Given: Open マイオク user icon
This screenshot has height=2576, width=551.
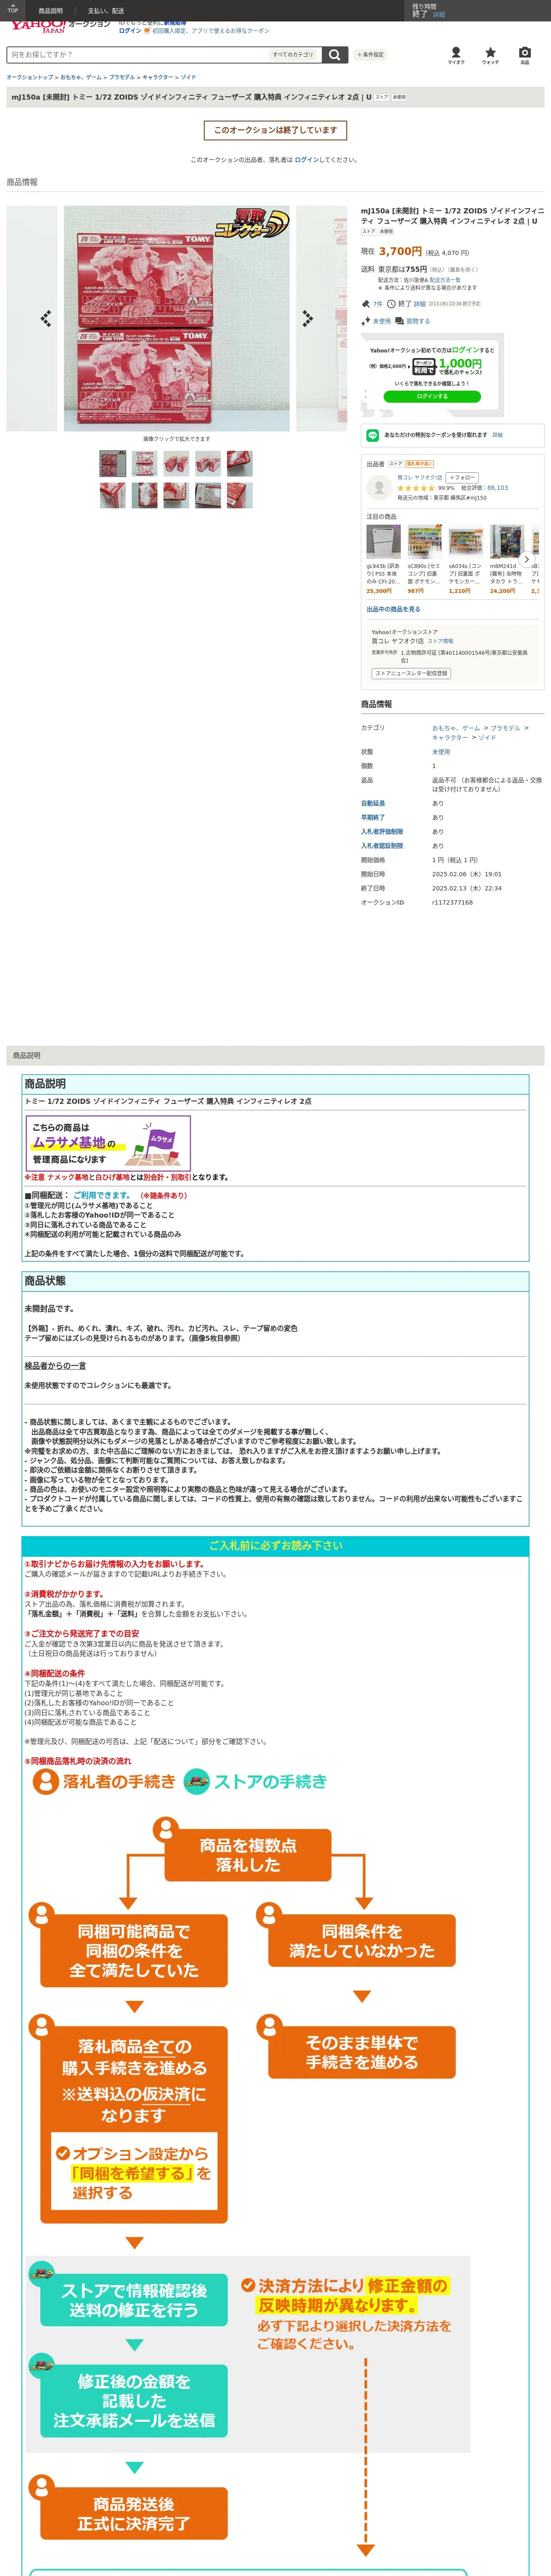Looking at the screenshot, I should pyautogui.click(x=456, y=55).
